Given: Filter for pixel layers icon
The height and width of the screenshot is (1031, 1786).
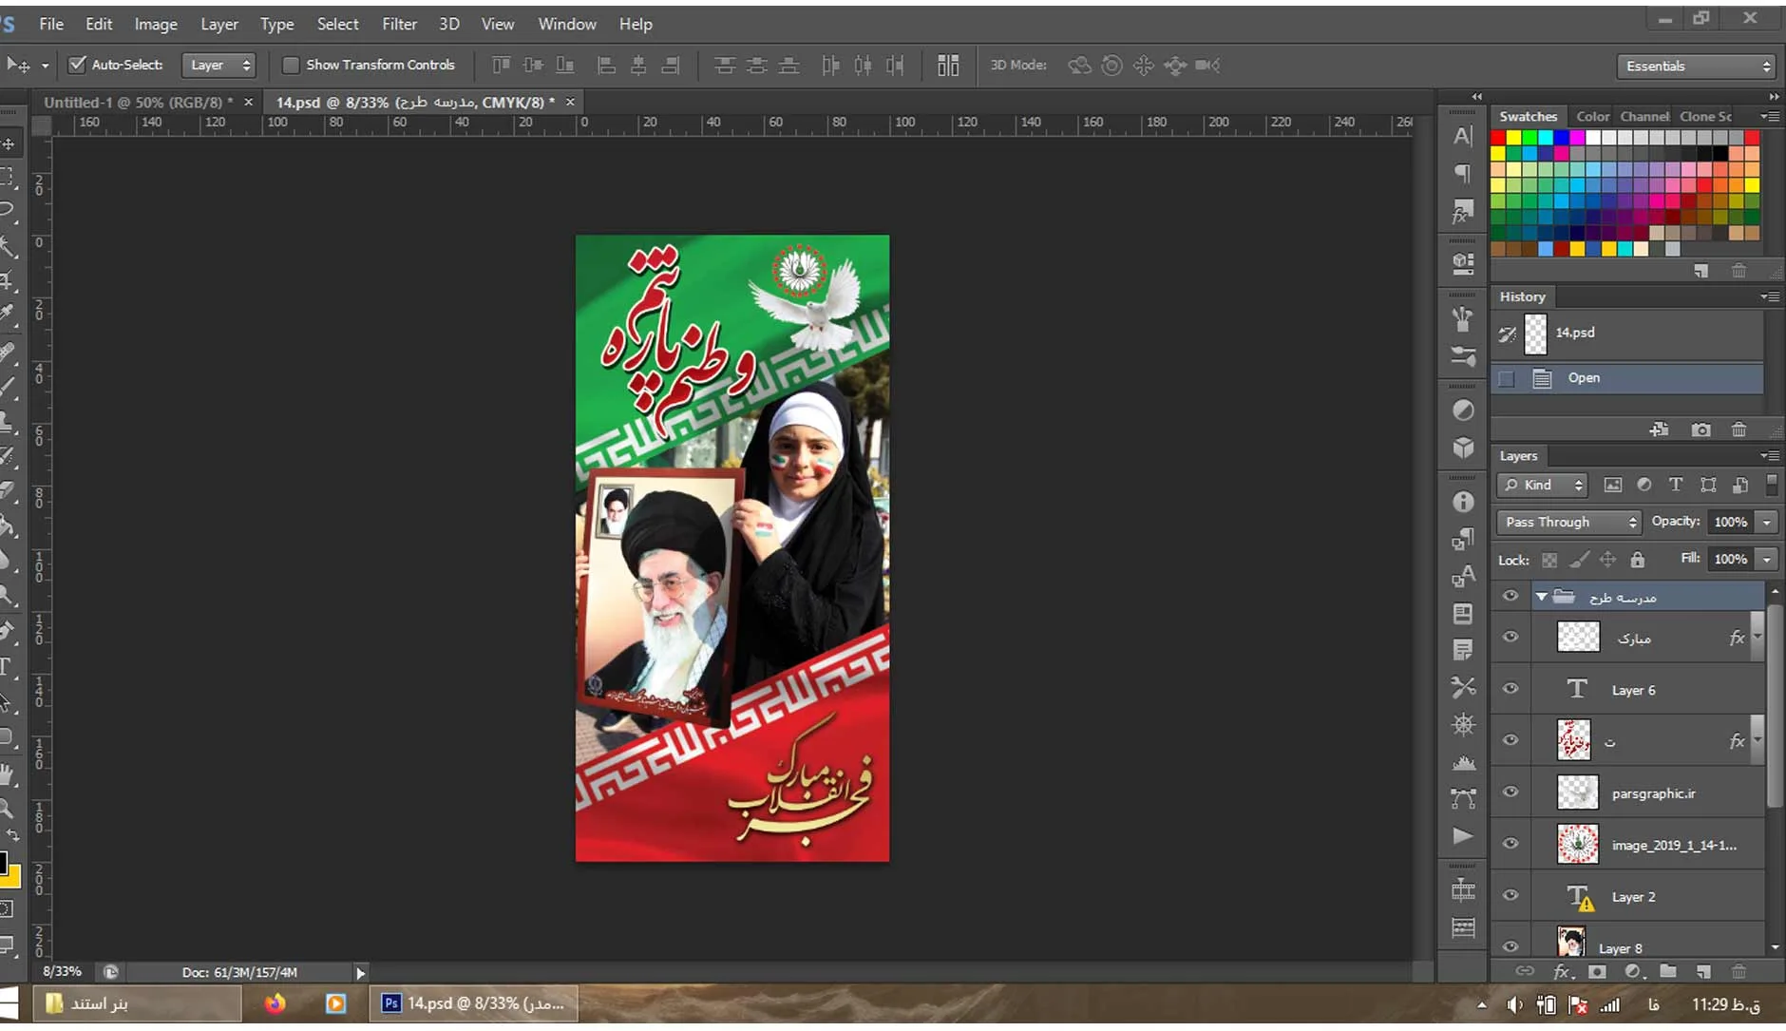Looking at the screenshot, I should [1613, 485].
